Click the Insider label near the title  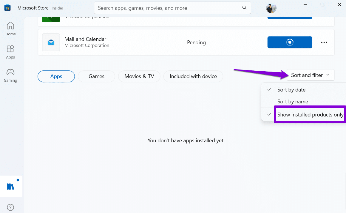point(57,8)
